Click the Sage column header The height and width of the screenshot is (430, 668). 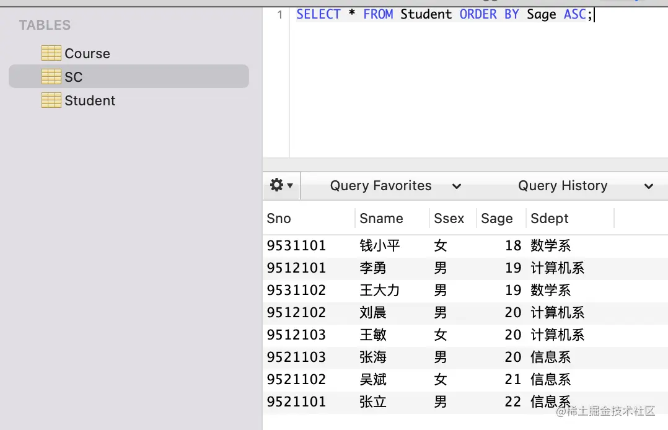coord(496,218)
